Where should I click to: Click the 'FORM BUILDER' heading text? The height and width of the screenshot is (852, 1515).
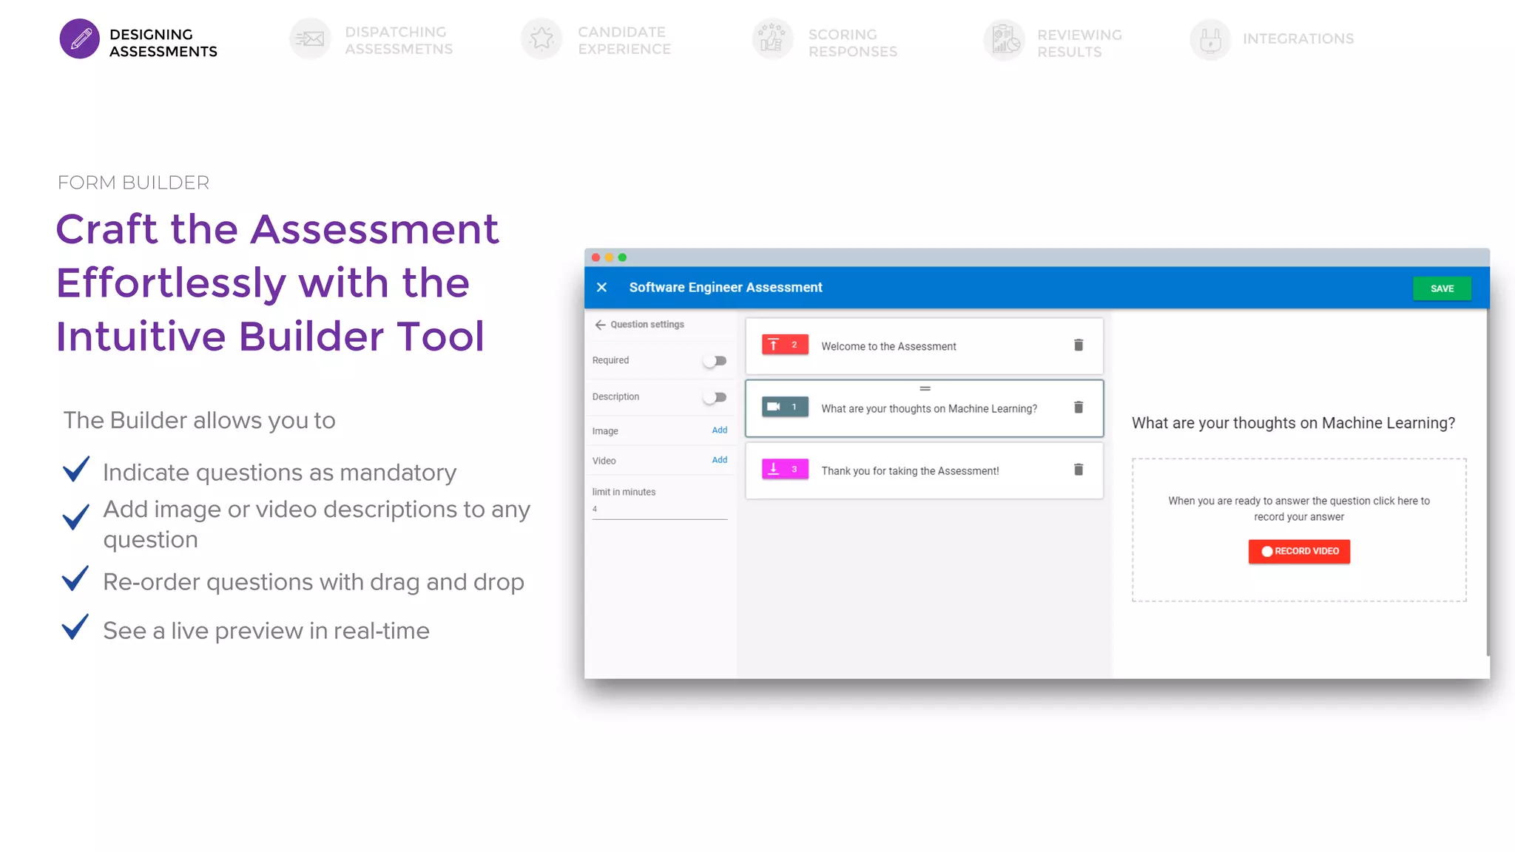[x=134, y=183]
